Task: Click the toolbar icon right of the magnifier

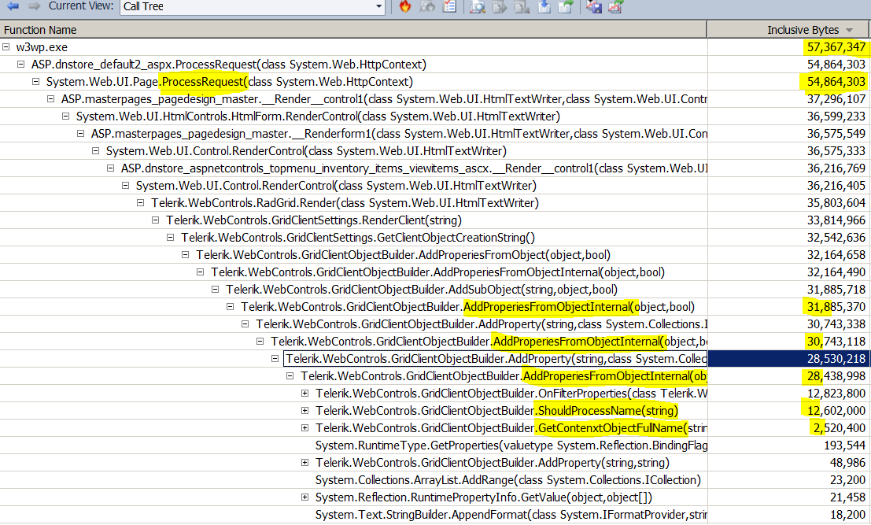Action: 500,6
